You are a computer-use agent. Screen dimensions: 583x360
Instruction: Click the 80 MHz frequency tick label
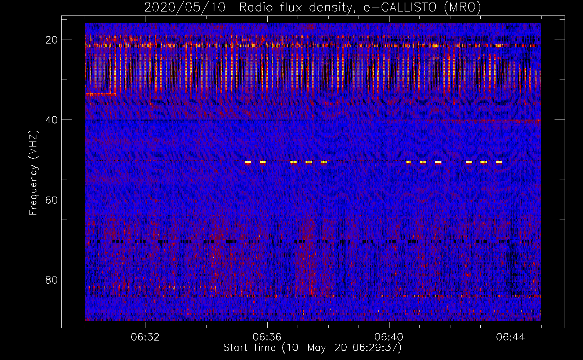tap(52, 280)
